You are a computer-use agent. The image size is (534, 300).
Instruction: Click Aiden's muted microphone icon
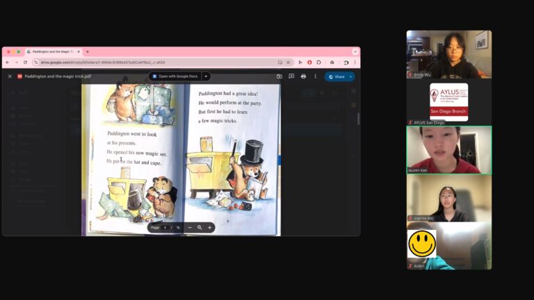coord(410,266)
